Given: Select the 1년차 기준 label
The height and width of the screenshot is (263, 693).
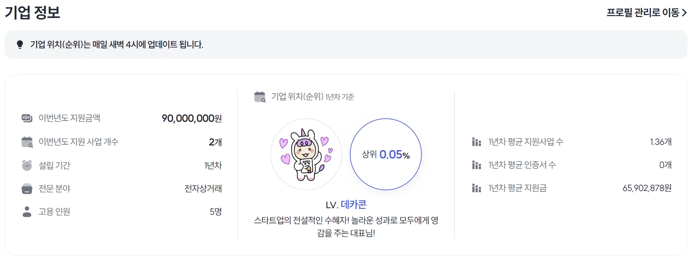Looking at the screenshot, I should click(x=340, y=97).
